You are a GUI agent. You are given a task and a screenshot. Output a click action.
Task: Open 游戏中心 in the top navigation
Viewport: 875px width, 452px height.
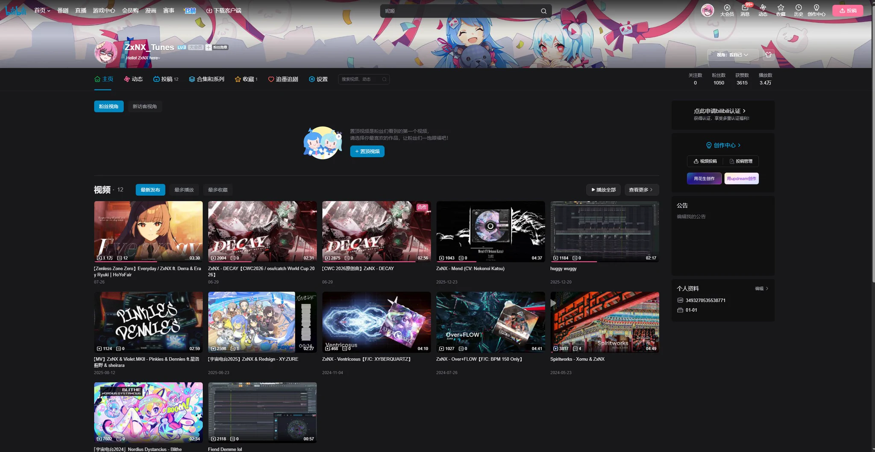pyautogui.click(x=104, y=11)
